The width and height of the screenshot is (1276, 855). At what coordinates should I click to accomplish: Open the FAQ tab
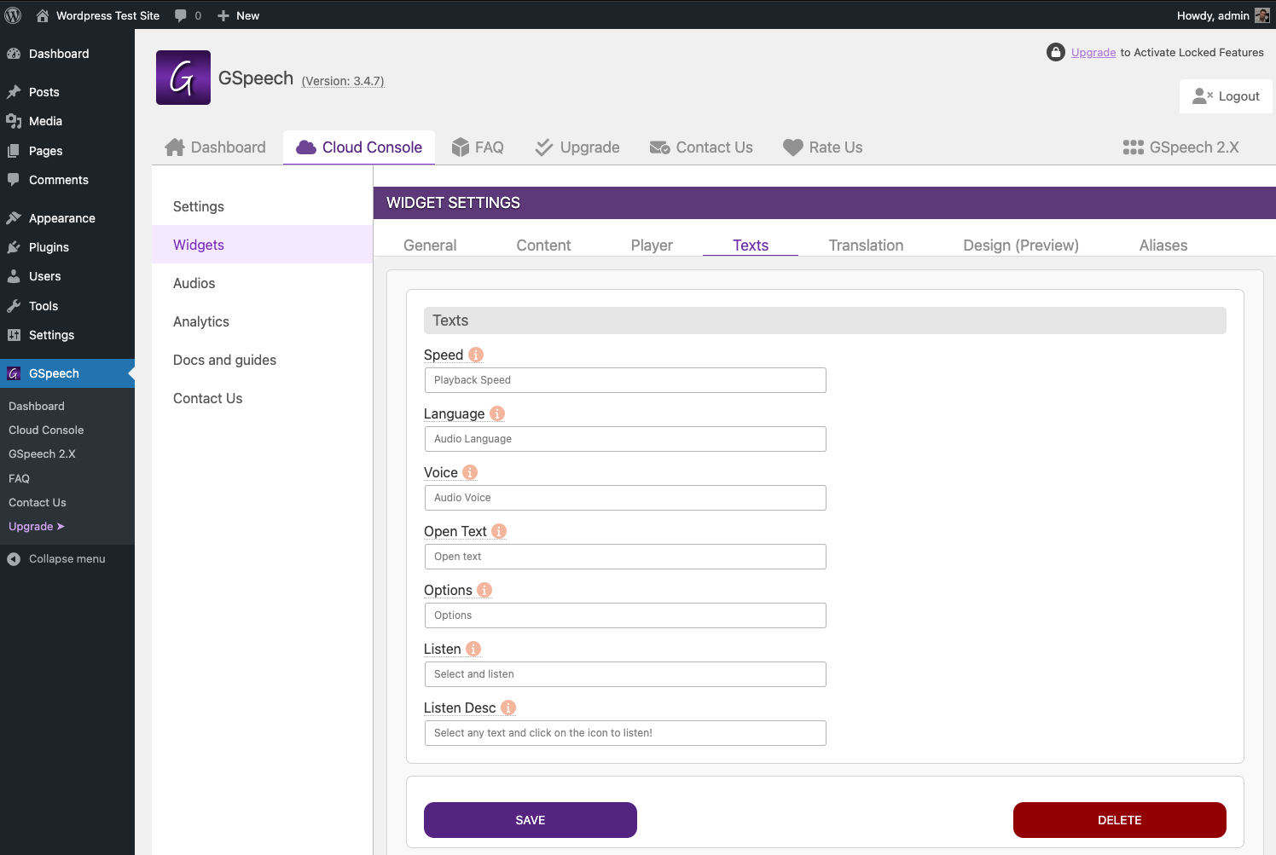coord(478,147)
